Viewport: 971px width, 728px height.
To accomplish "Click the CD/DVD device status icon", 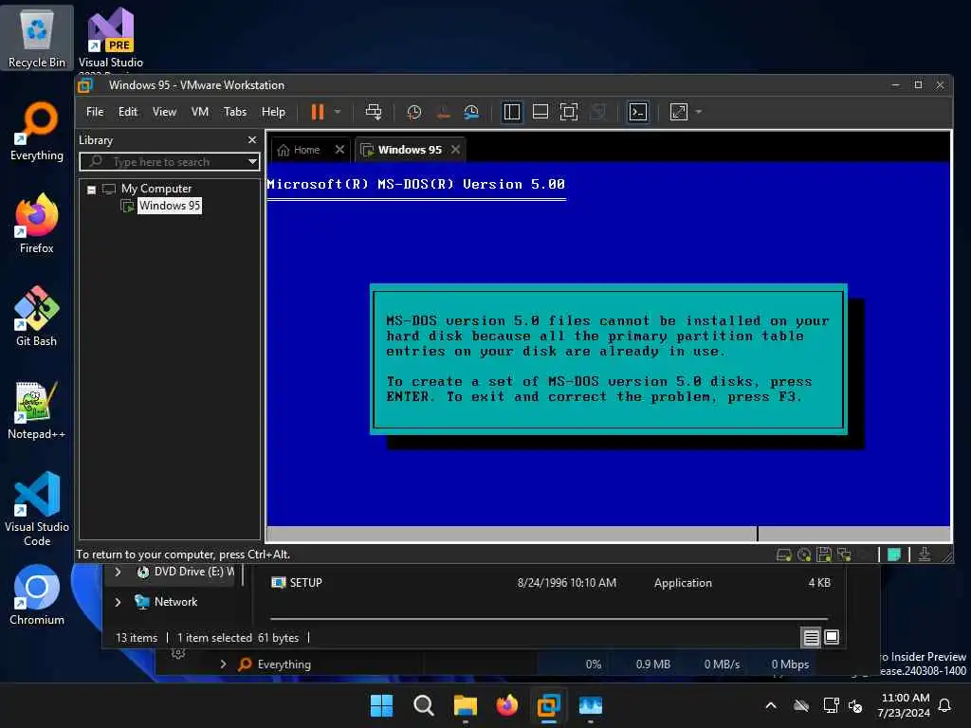I will (804, 555).
